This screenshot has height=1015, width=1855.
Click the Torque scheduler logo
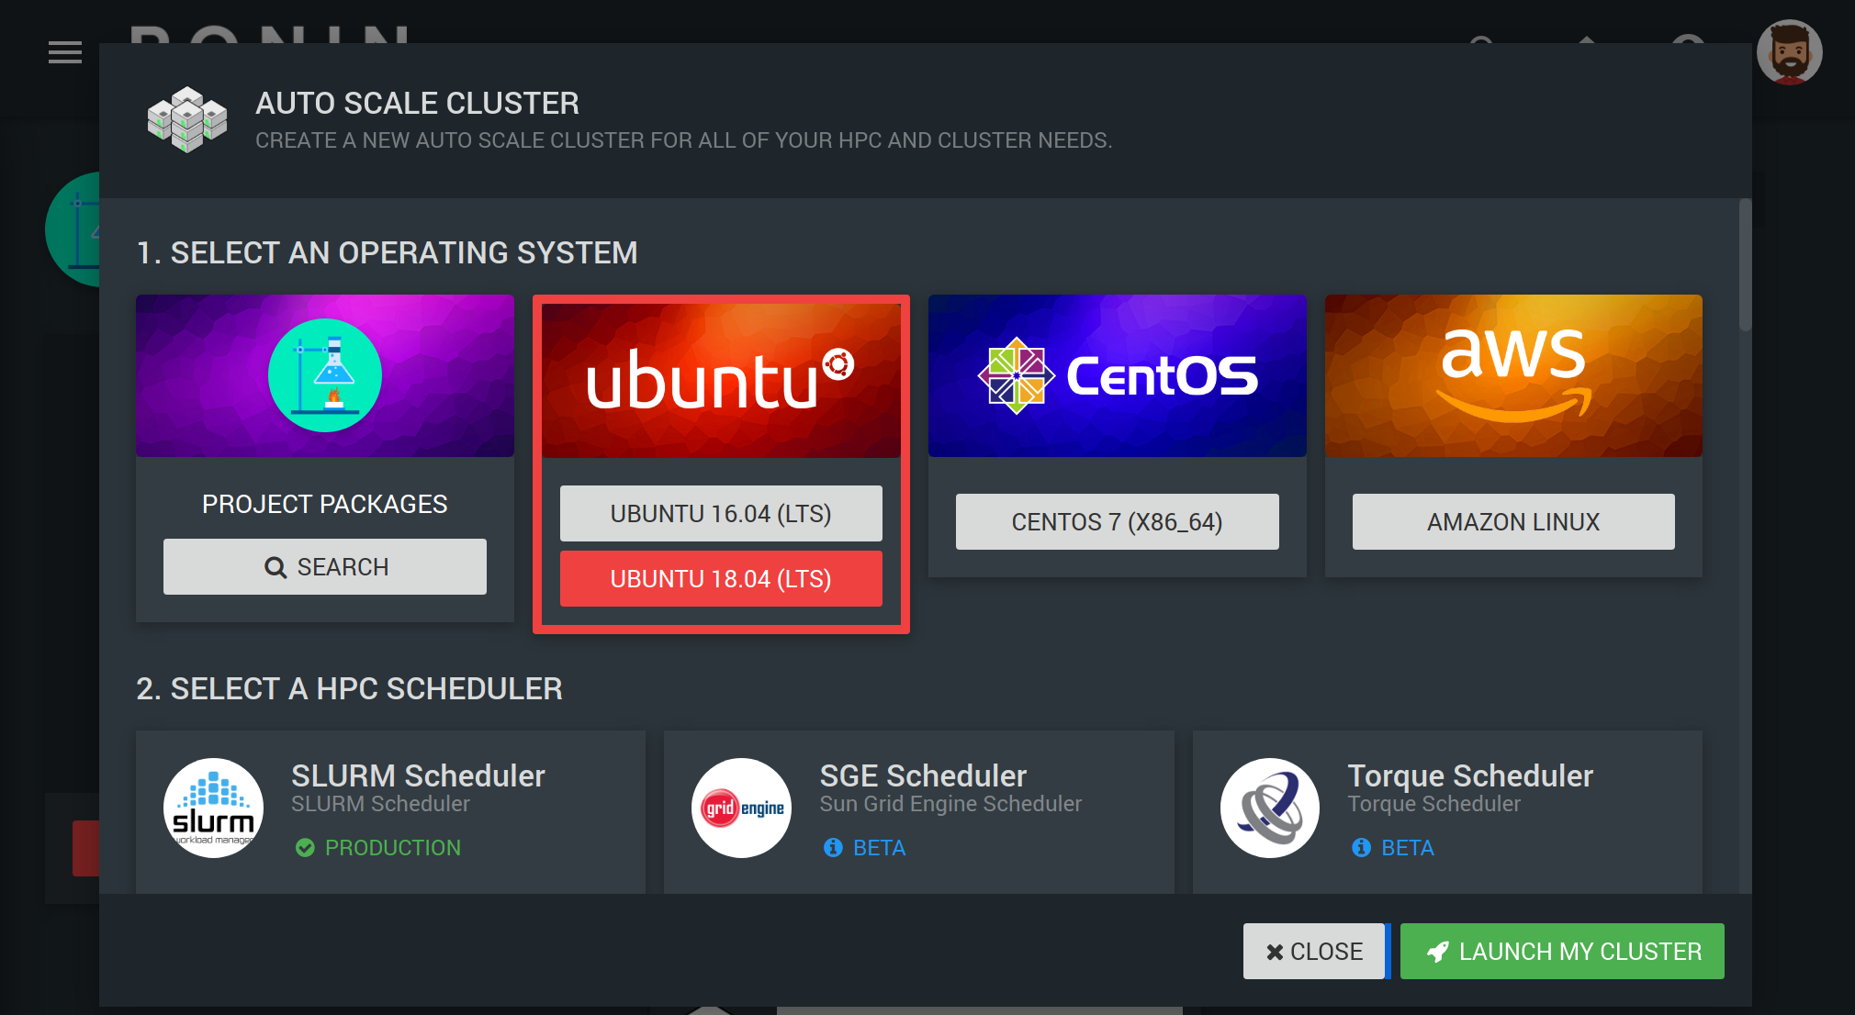(1270, 809)
